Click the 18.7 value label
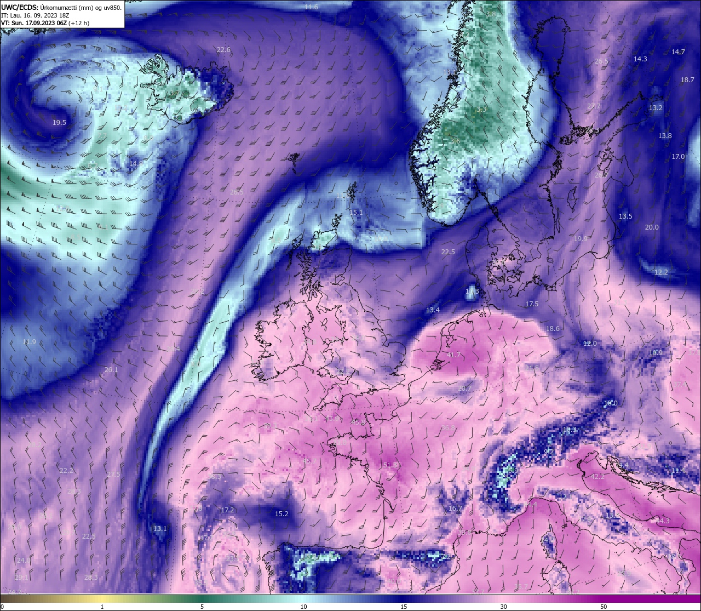 687,80
